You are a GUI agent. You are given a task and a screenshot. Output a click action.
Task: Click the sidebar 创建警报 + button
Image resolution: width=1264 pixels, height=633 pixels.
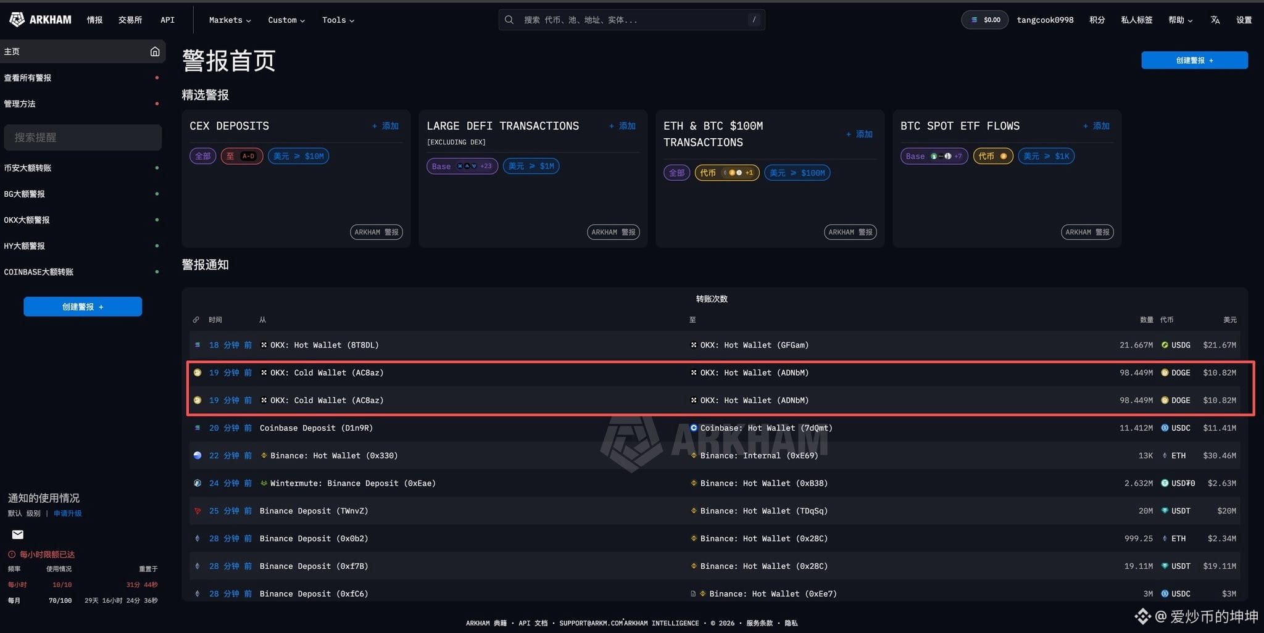(83, 307)
